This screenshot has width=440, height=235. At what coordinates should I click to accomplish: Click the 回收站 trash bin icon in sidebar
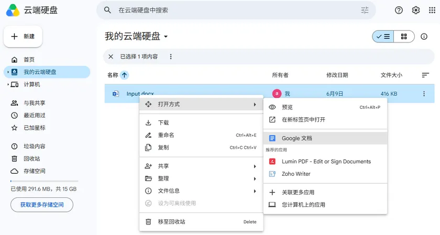click(14, 159)
